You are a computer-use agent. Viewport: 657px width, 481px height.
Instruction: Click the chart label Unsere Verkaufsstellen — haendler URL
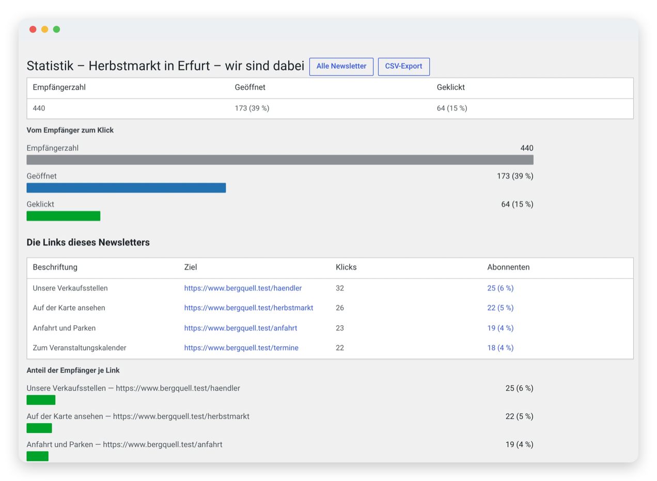(x=133, y=388)
